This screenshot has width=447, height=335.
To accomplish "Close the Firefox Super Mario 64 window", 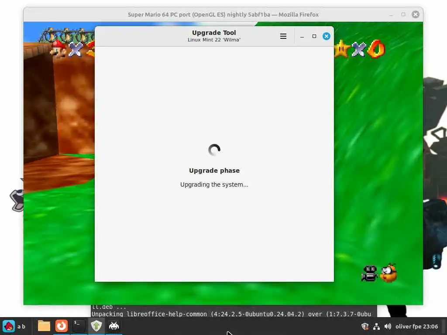I will (x=416, y=14).
